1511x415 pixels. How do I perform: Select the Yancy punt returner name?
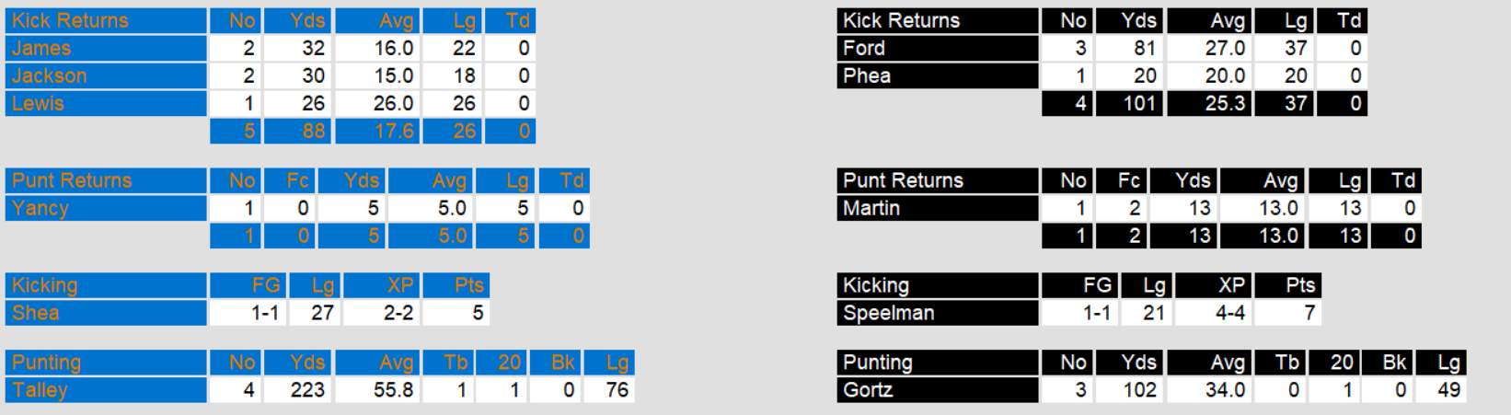pyautogui.click(x=106, y=208)
